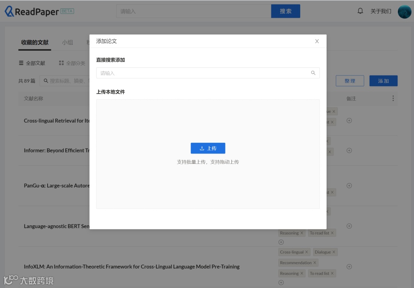Click the 文献名称 column header
Image resolution: width=414 pixels, height=288 pixels.
(33, 98)
